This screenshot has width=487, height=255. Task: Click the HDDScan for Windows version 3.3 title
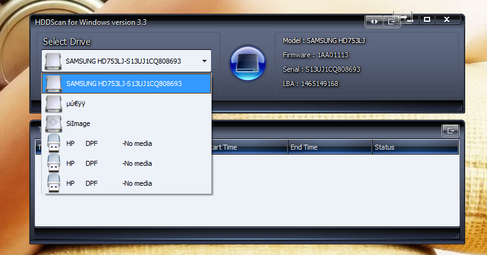(91, 22)
